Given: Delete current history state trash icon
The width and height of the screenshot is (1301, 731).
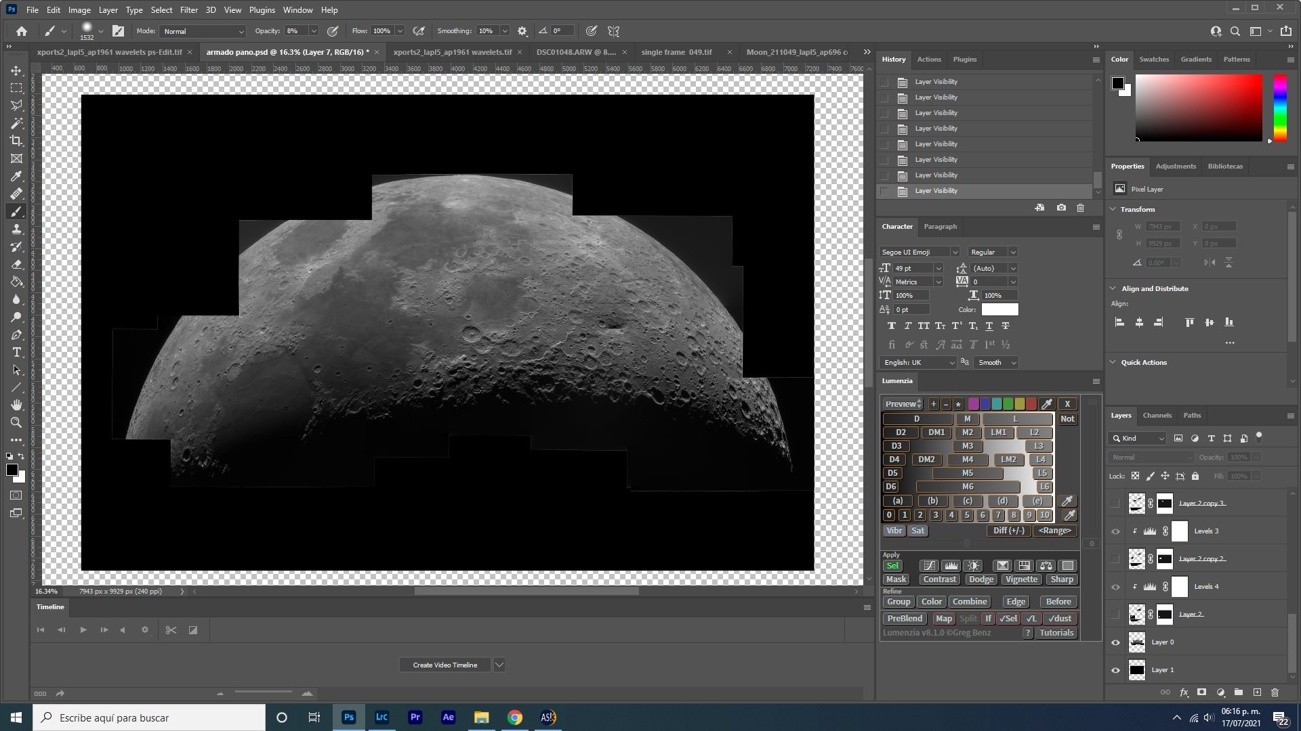Looking at the screenshot, I should [x=1080, y=208].
